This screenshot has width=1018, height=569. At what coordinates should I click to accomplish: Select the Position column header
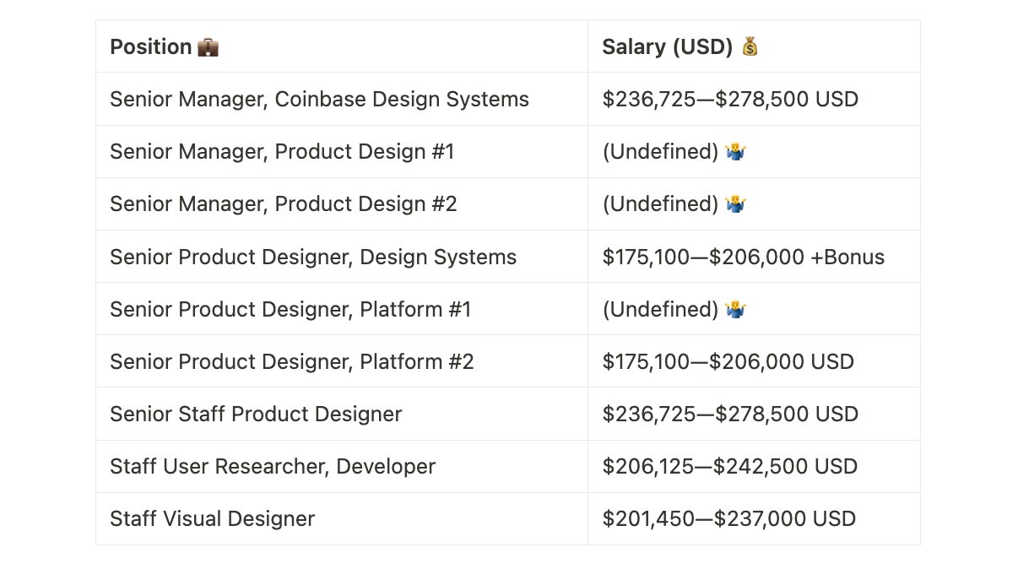(x=342, y=46)
